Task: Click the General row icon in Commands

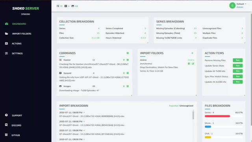Action: (x=60, y=73)
